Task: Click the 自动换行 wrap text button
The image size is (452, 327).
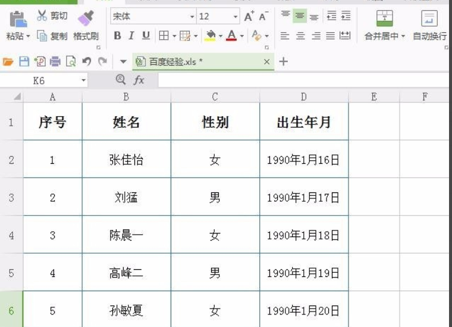Action: (x=429, y=25)
